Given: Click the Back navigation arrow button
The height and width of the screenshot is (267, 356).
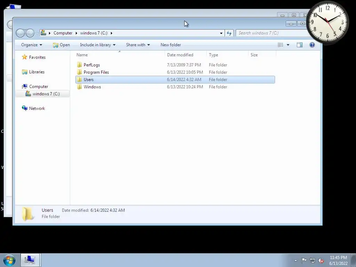Looking at the screenshot, I should (20, 33).
